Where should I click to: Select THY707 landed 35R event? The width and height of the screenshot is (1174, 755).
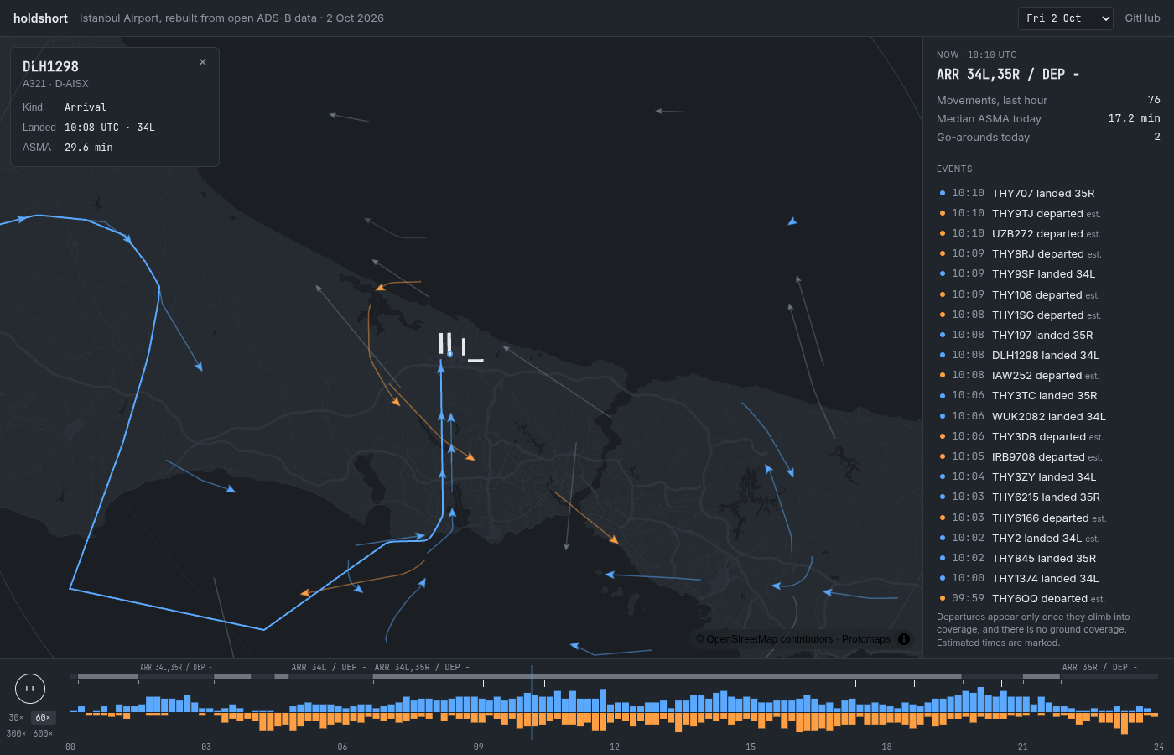click(x=1048, y=193)
